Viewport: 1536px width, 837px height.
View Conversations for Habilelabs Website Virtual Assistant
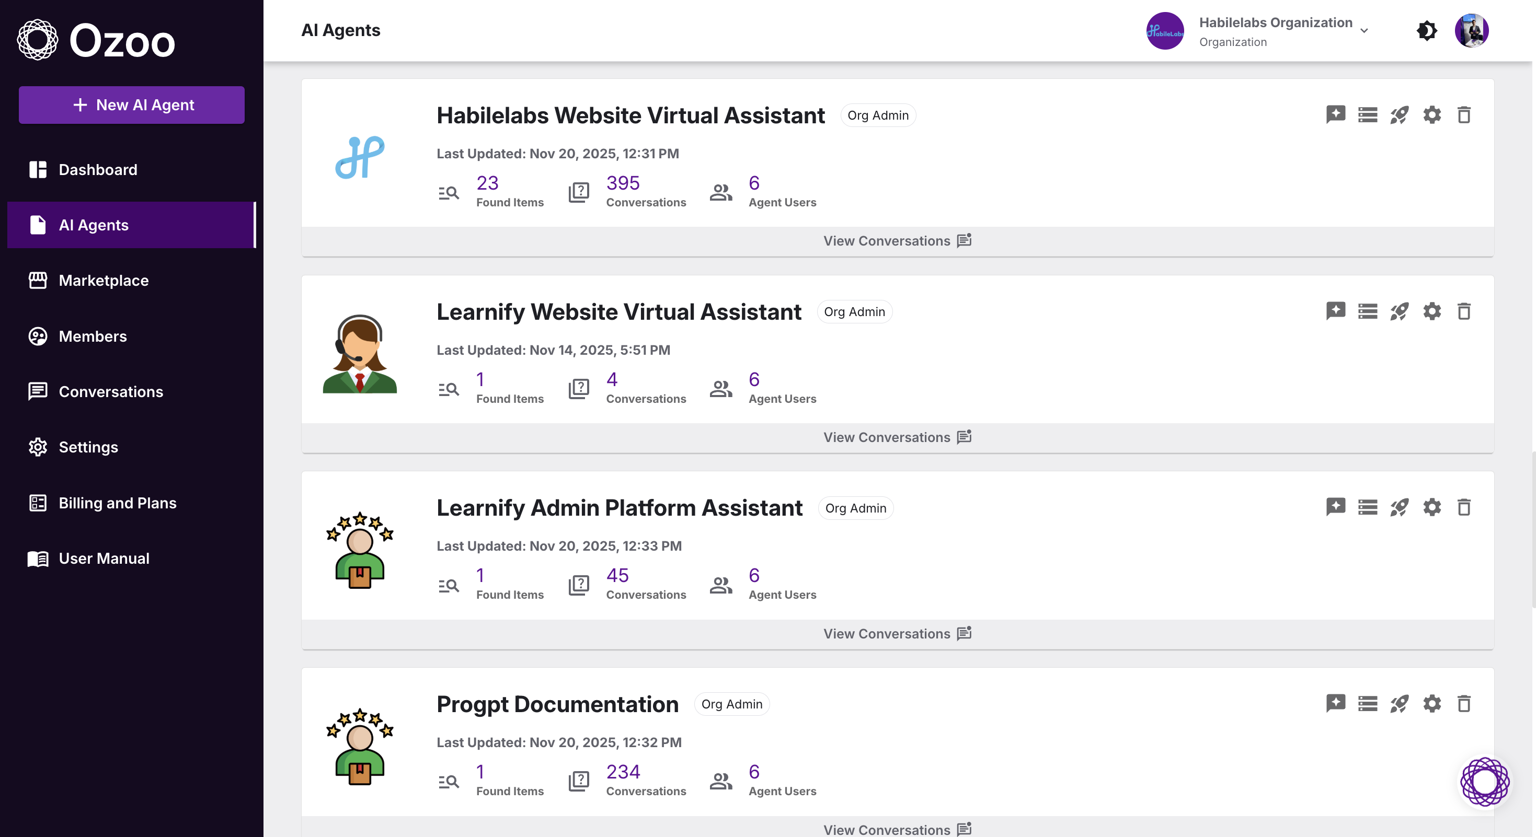(897, 241)
